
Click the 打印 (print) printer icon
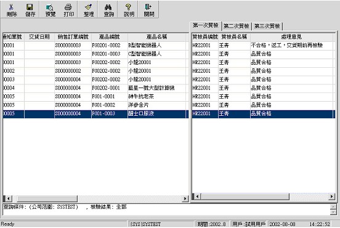pos(68,9)
